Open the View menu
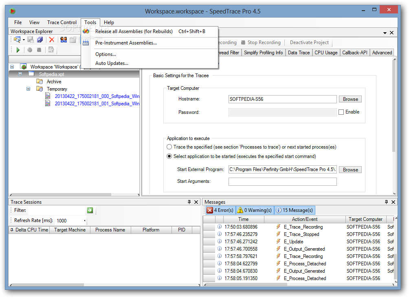The height and width of the screenshot is (298, 409). (34, 22)
